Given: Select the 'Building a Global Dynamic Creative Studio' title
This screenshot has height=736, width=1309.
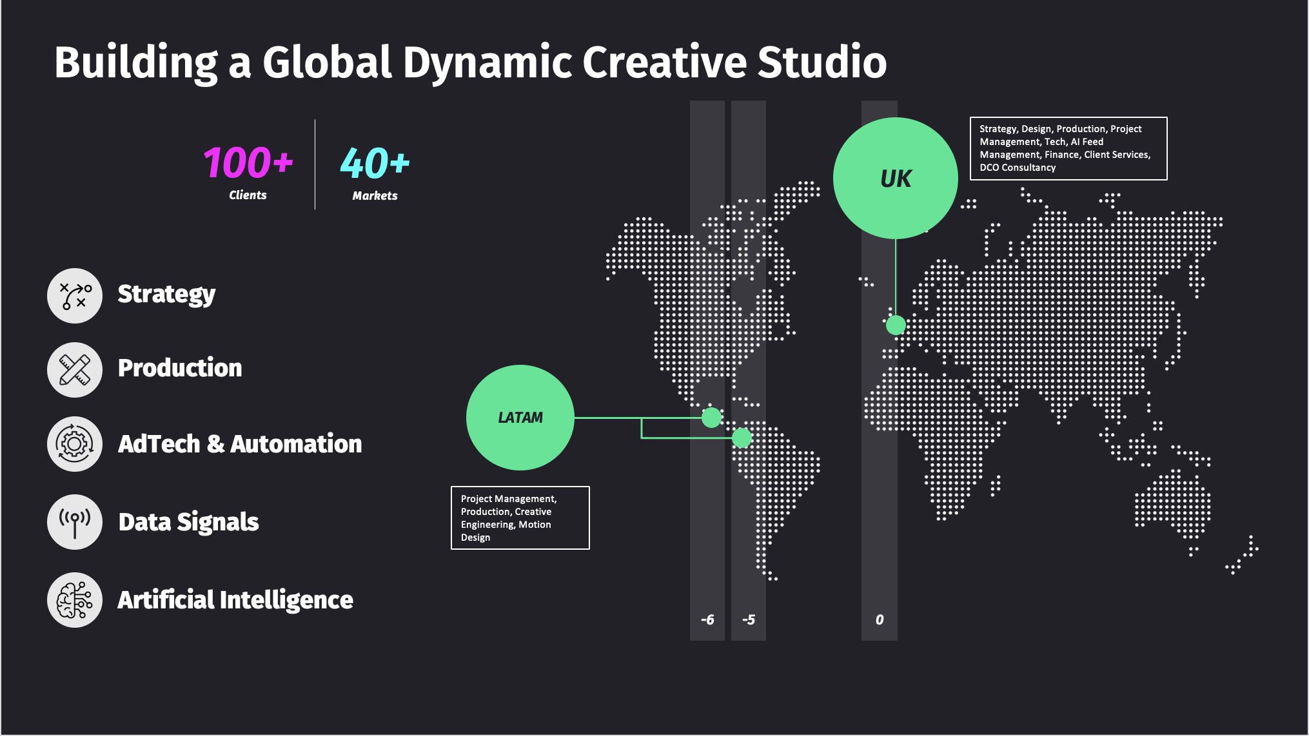Looking at the screenshot, I should coord(471,62).
